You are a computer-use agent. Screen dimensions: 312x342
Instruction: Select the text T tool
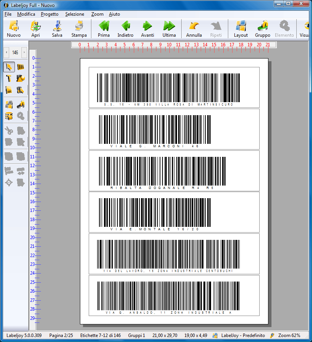(9, 78)
